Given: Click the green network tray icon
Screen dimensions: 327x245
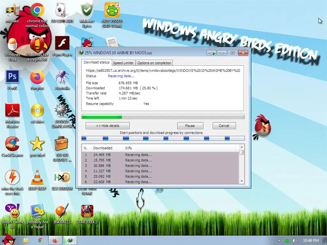Looking at the screenshot, I should pyautogui.click(x=287, y=241).
